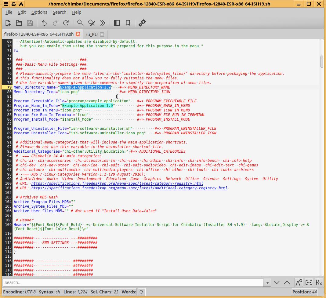Open the window menu in title bar
Screen dimensions: 326x298
coord(6,4)
